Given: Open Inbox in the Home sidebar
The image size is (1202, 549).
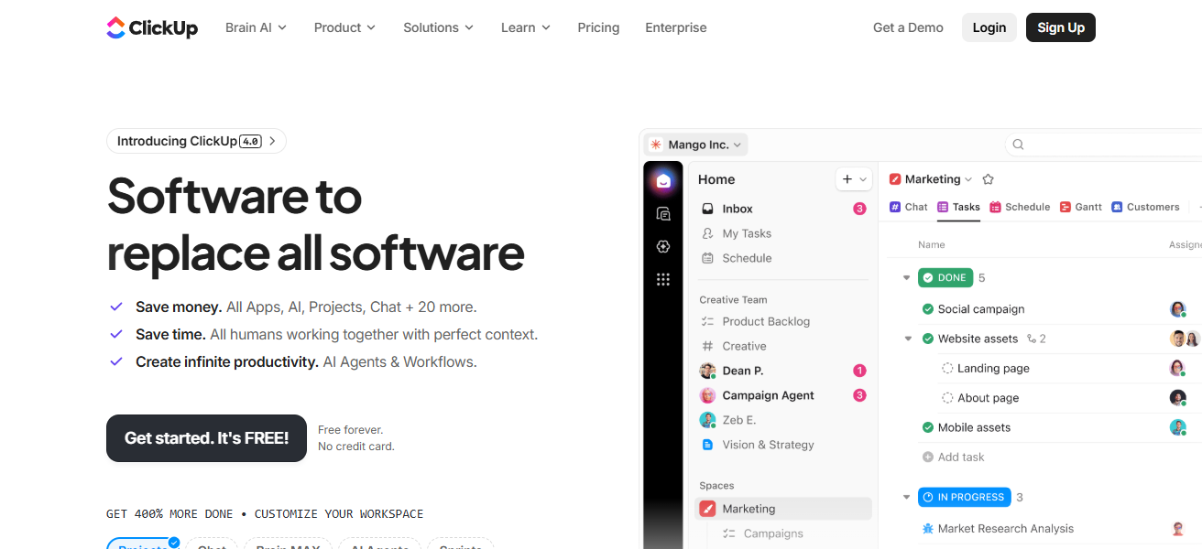Looking at the screenshot, I should pyautogui.click(x=737, y=209).
